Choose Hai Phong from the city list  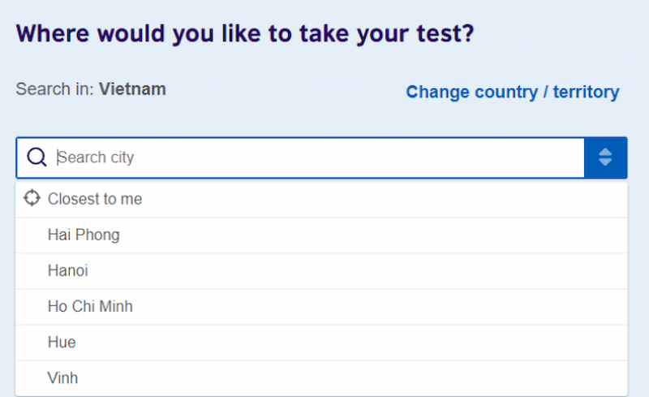[321, 235]
